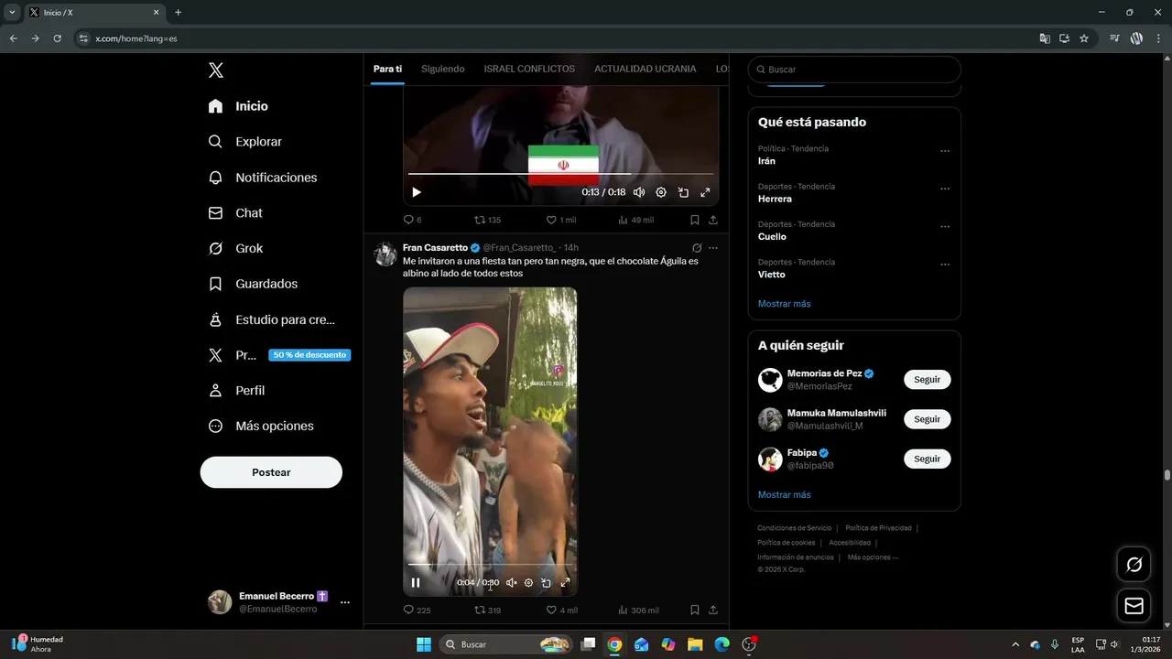This screenshot has width=1172, height=659.
Task: Switch to Siguiendo tab
Action: pos(442,70)
